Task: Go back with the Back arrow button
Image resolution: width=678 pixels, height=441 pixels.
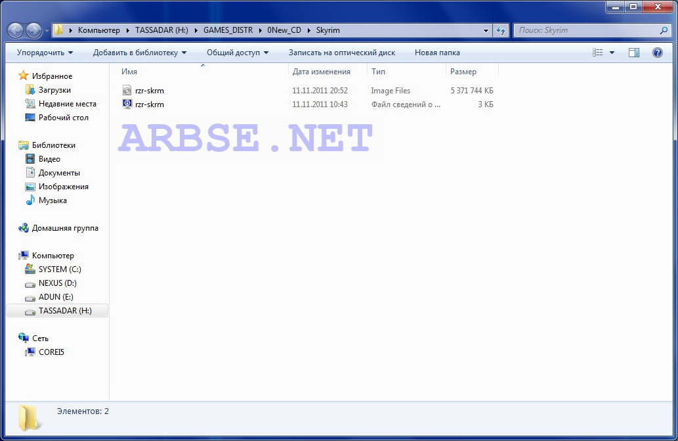Action: 16,30
